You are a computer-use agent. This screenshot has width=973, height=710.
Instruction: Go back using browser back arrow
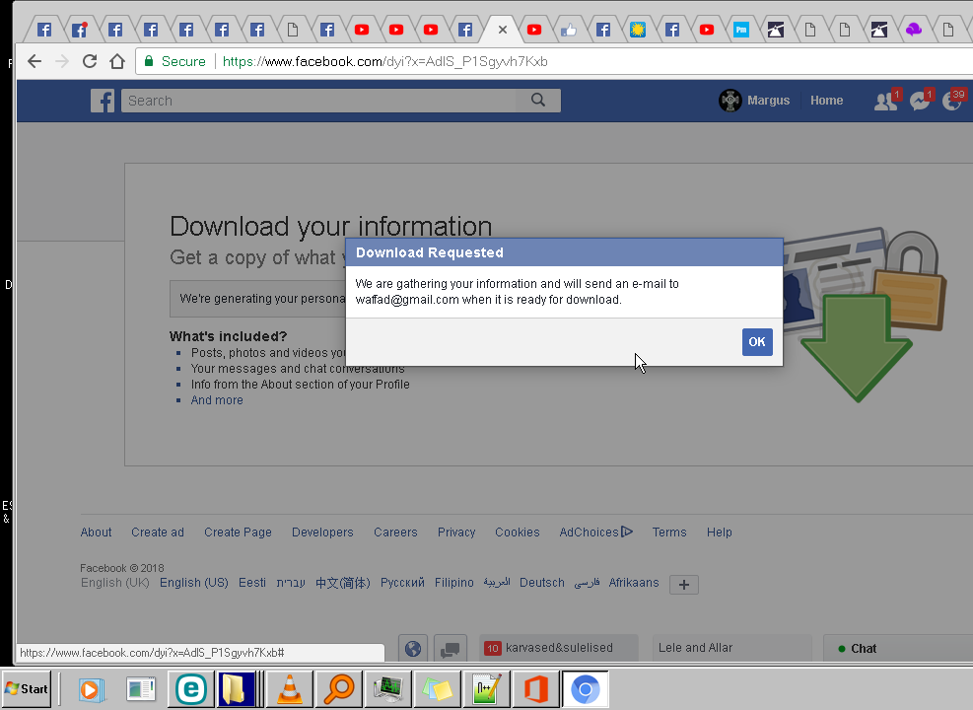point(35,61)
